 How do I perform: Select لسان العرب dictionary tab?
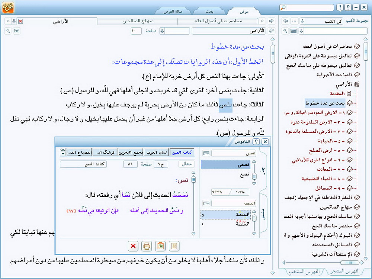(x=157, y=152)
